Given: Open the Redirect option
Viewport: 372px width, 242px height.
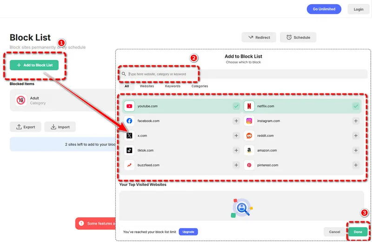Looking at the screenshot, I should pos(259,37).
